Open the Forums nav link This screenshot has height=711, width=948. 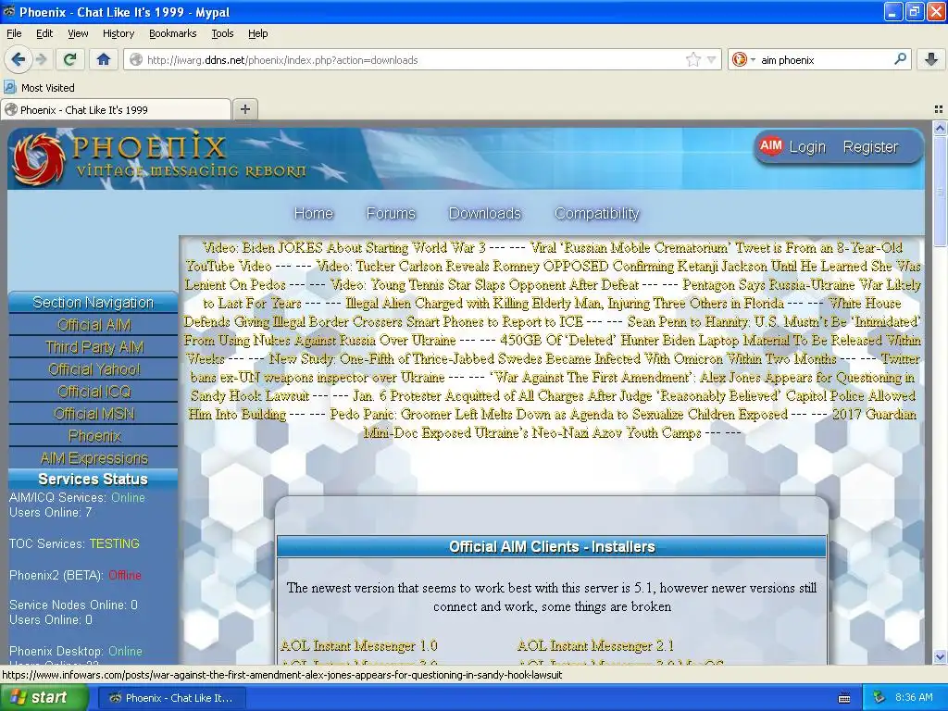[x=391, y=214]
